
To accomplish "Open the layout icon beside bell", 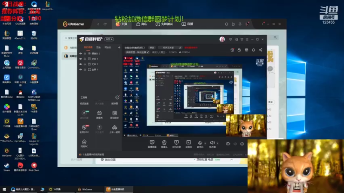I will click(x=246, y=50).
